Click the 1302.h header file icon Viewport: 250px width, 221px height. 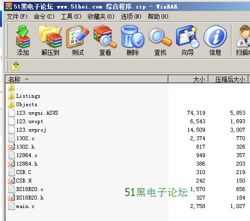coord(11,147)
